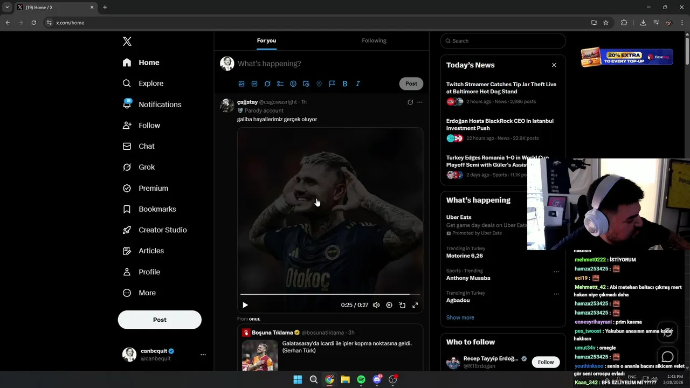Screen dimensions: 690x388
Task: Click the Casehug 20% extra ad banner
Action: tap(627, 57)
